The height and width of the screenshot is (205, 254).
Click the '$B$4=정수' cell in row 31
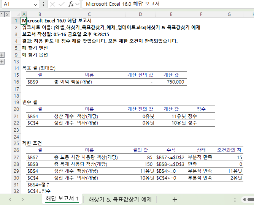click(40, 184)
